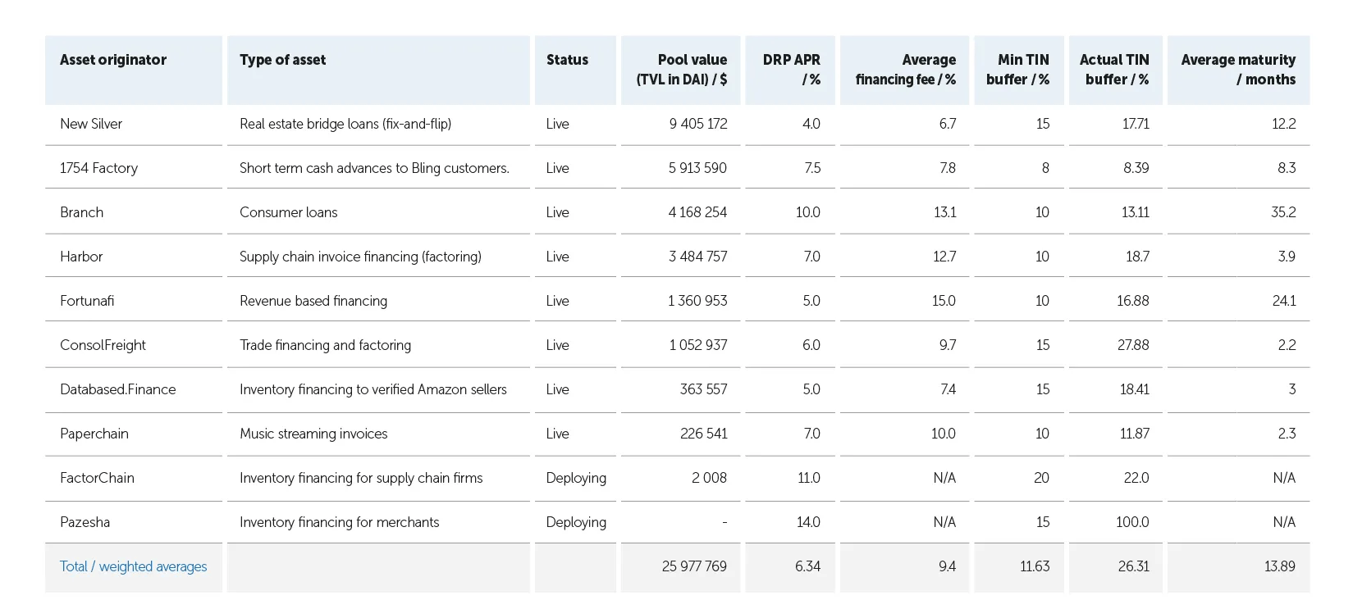Viewport: 1353px width, 609px height.
Task: Click the "Trade financing and factoring" cell
Action: 325,345
